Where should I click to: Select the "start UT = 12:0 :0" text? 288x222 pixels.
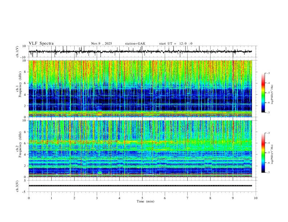(176, 44)
